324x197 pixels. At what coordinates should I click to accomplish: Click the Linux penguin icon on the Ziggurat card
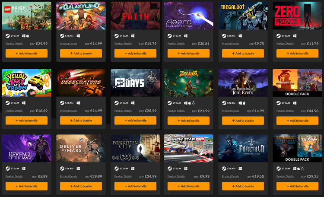click(x=194, y=103)
